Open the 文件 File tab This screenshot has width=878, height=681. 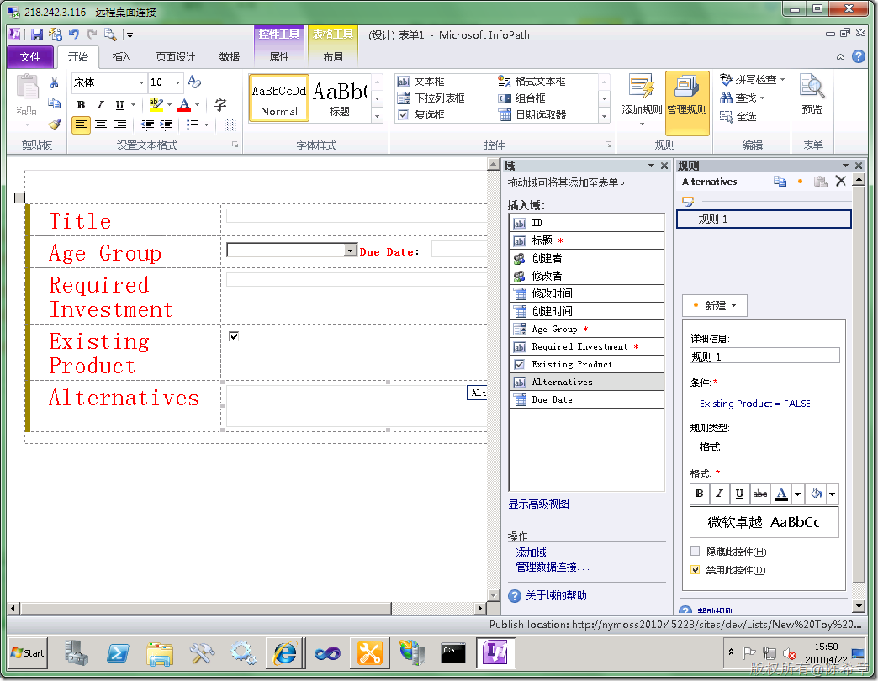30,56
